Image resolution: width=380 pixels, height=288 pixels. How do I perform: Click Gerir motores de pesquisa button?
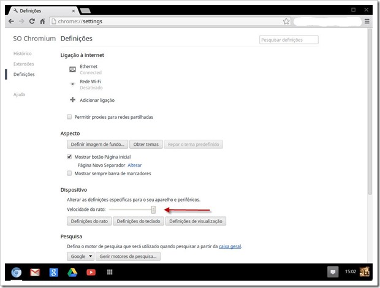128,256
